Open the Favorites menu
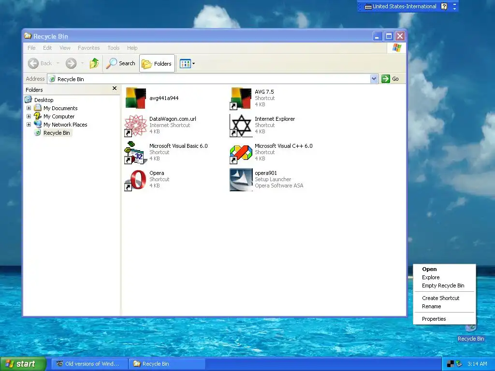 pos(89,48)
